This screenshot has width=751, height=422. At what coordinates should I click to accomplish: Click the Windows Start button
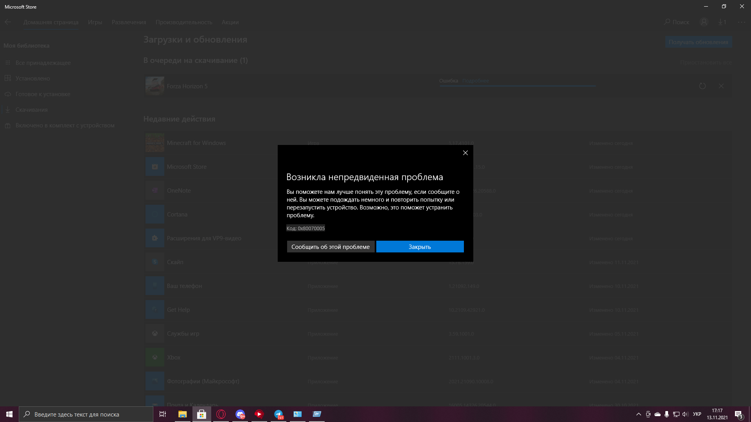tap(9, 414)
